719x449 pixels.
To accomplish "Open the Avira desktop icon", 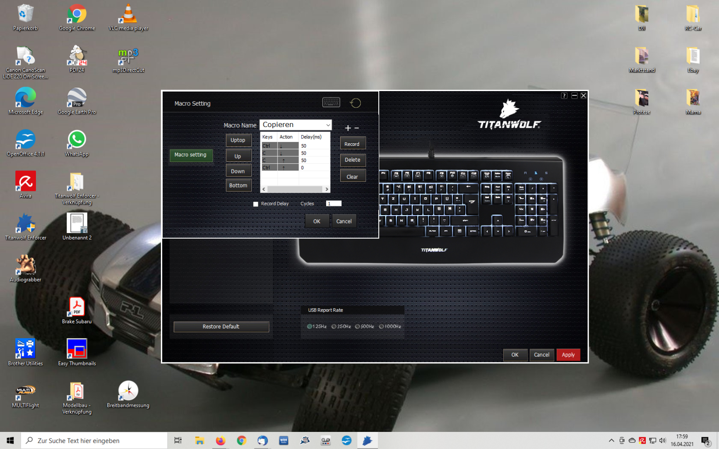I will pyautogui.click(x=25, y=185).
